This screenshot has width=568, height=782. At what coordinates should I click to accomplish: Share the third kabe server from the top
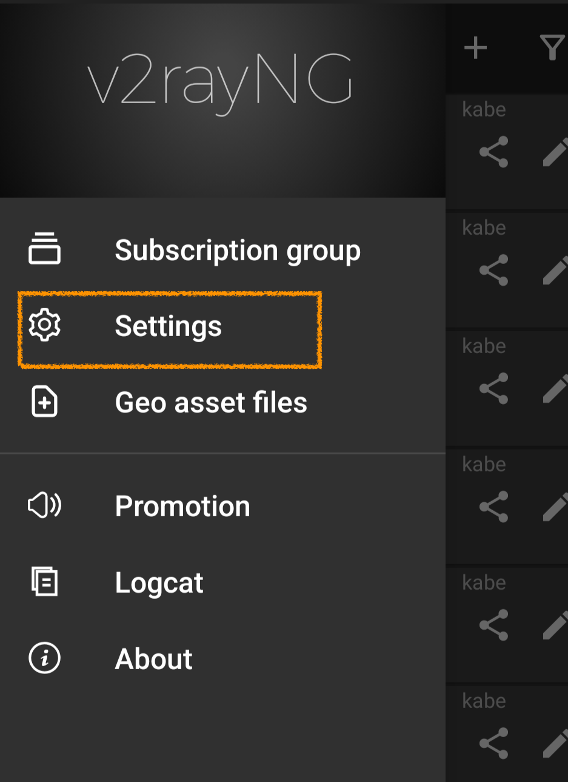494,388
